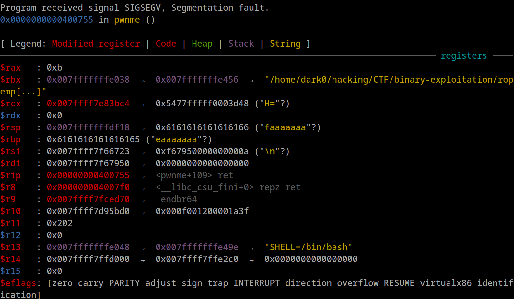
Task: Click the $rsp register name
Action: (x=10, y=127)
